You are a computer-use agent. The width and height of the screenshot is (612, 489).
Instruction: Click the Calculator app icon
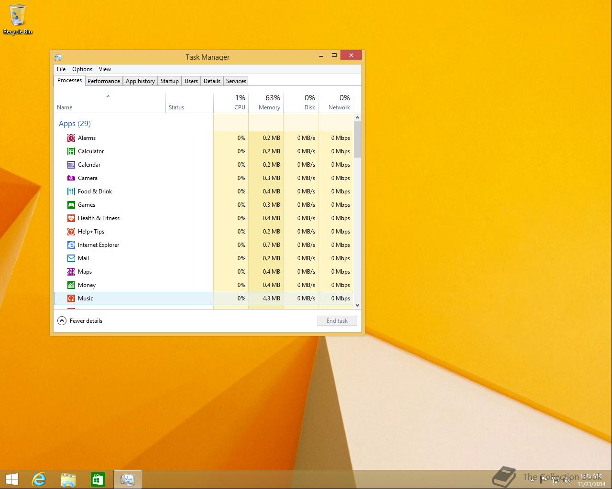coord(71,151)
